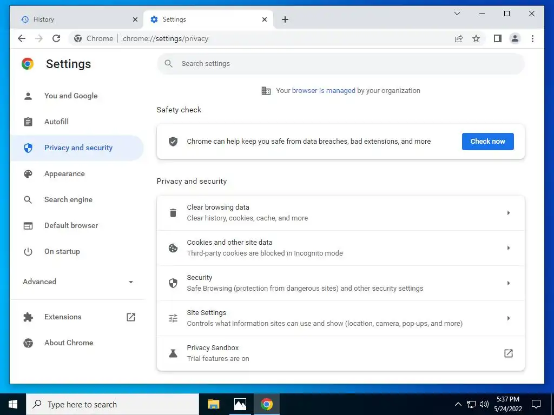Click the trash icon for Clear browsing data
Viewport: 554px width, 415px height.
(x=173, y=213)
